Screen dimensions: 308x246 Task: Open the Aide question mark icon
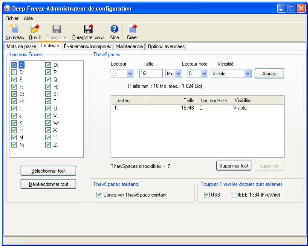pyautogui.click(x=114, y=29)
